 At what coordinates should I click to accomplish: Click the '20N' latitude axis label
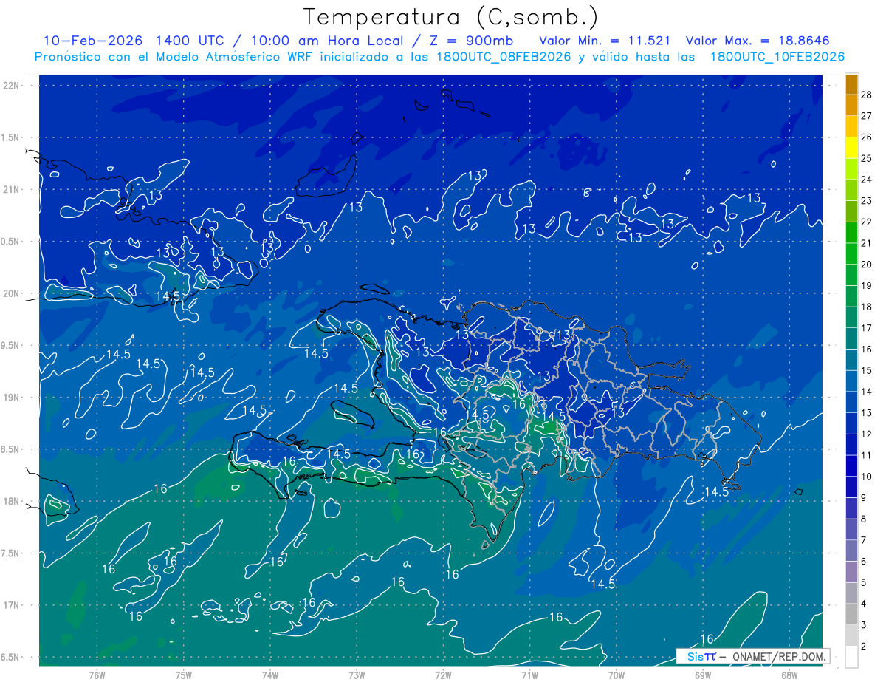pos(11,294)
